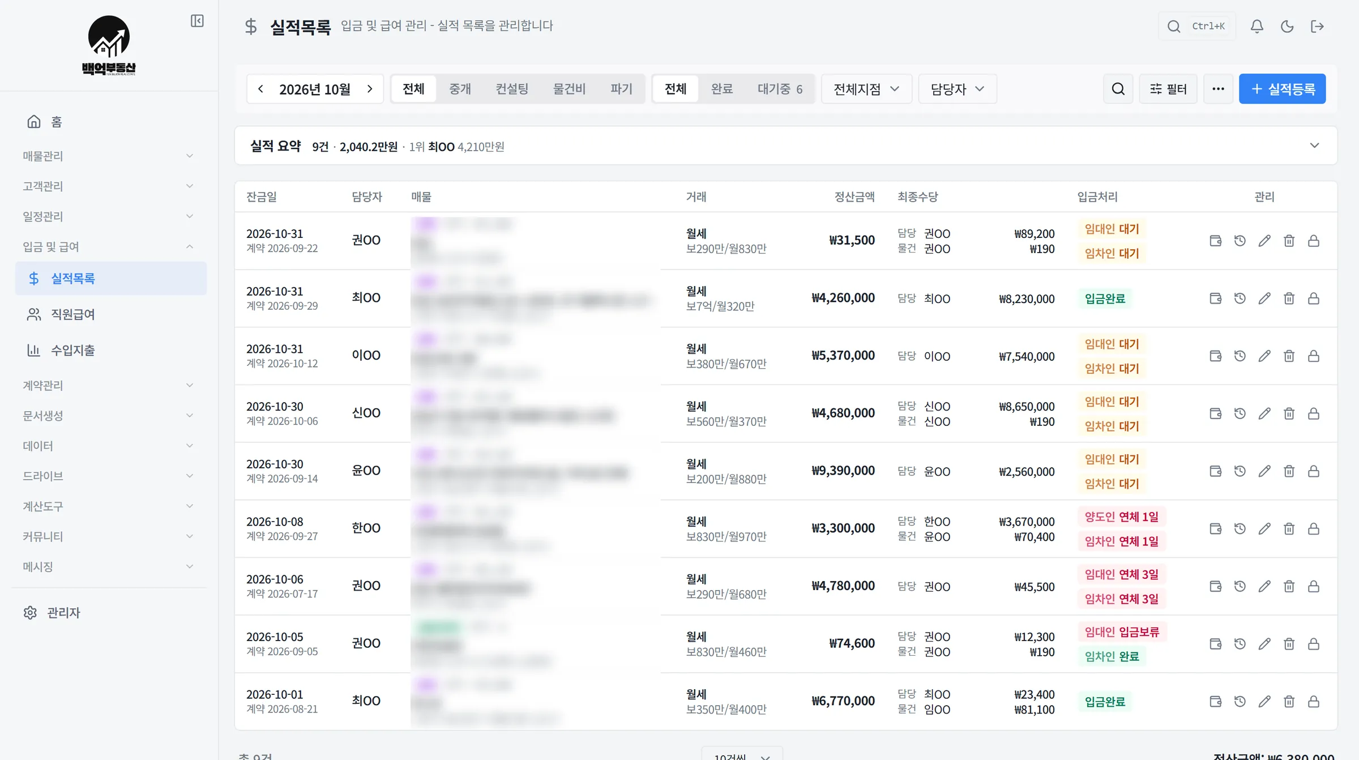Select the 중개 tab
The width and height of the screenshot is (1359, 760).
click(x=460, y=89)
